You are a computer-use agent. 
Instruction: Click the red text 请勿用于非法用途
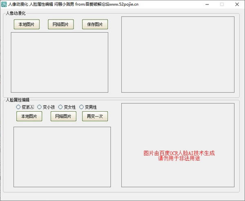pyautogui.click(x=179, y=159)
